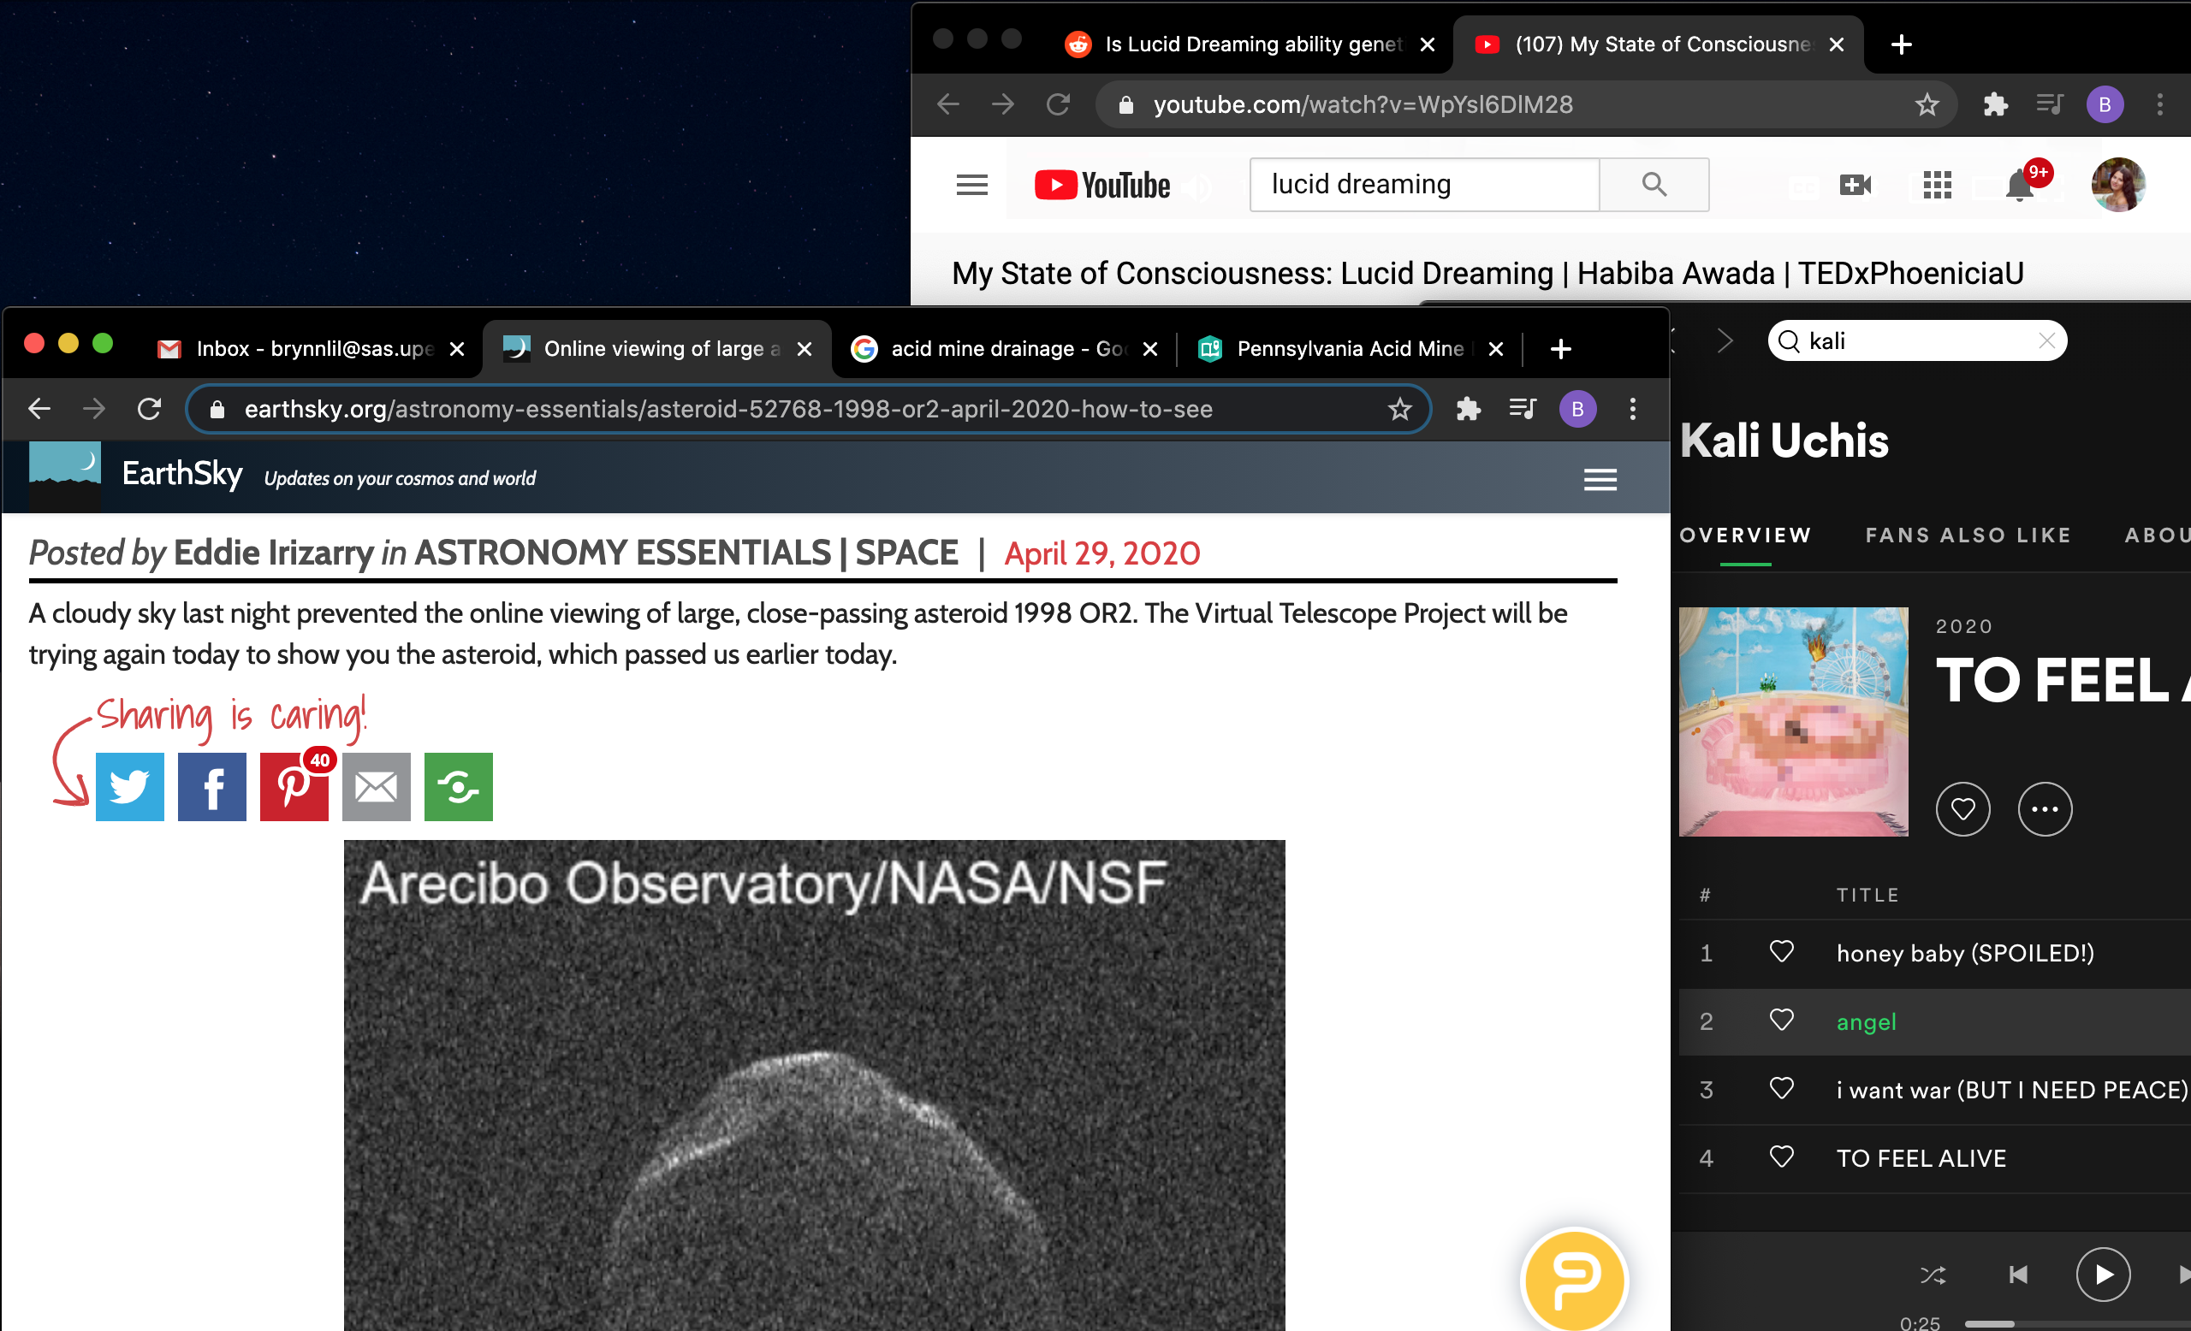
Task: Reload the YouTube window page
Action: (x=1057, y=105)
